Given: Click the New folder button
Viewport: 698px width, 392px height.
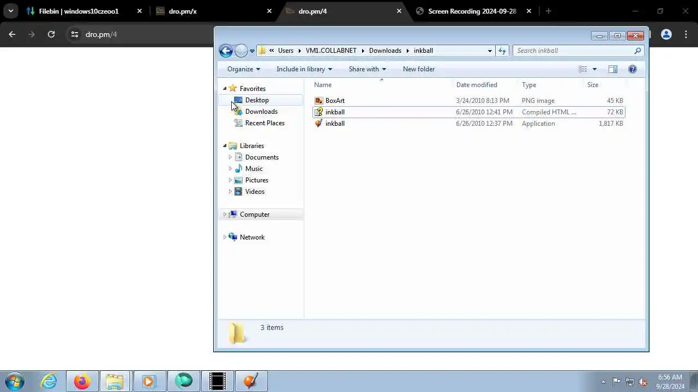Looking at the screenshot, I should 419,69.
